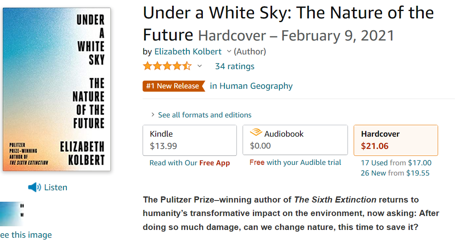This screenshot has width=459, height=241.
Task: Click the See this image link
Action: click(26, 235)
